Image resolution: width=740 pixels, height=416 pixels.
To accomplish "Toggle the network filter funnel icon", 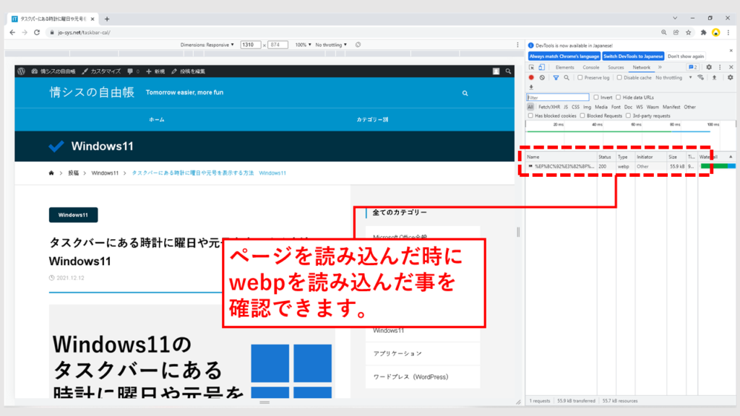I will 556,78.
